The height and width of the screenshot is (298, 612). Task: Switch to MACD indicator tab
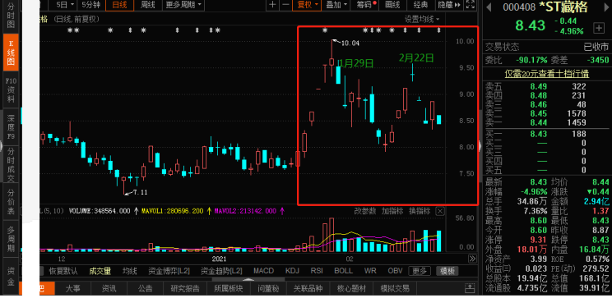point(263,271)
